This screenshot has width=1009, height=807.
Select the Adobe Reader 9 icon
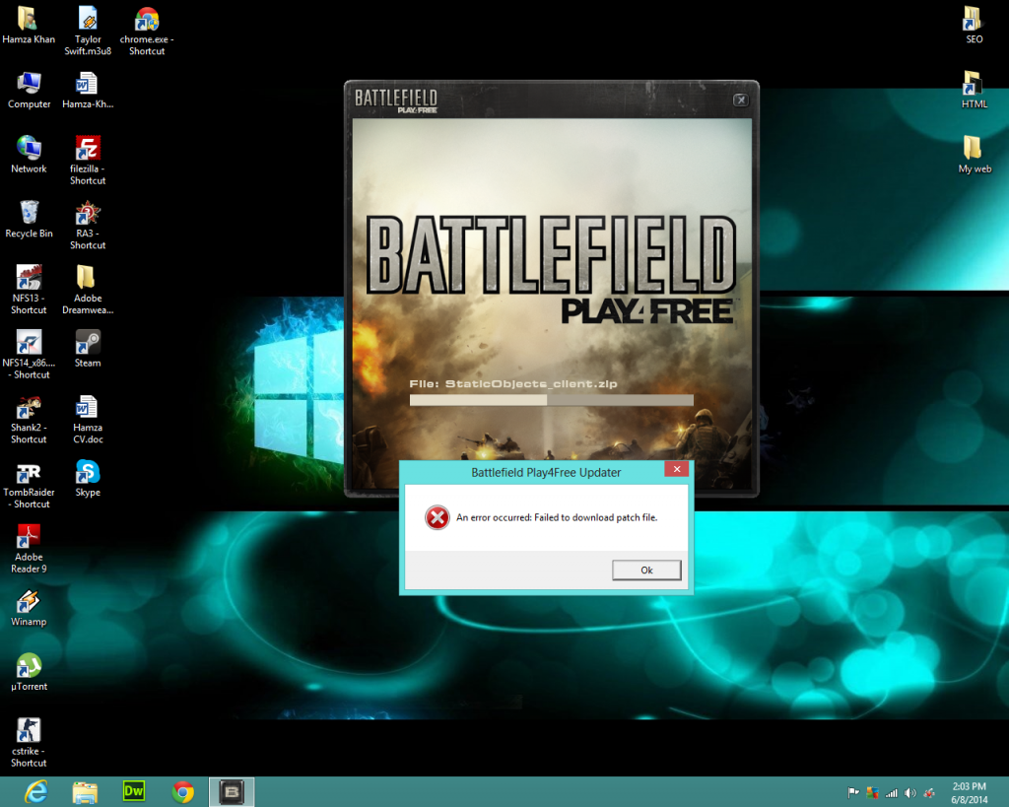29,549
